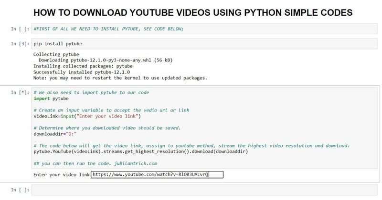
Task: Click the 'Downloading pytube-12.1.0' output line
Action: coord(106,60)
